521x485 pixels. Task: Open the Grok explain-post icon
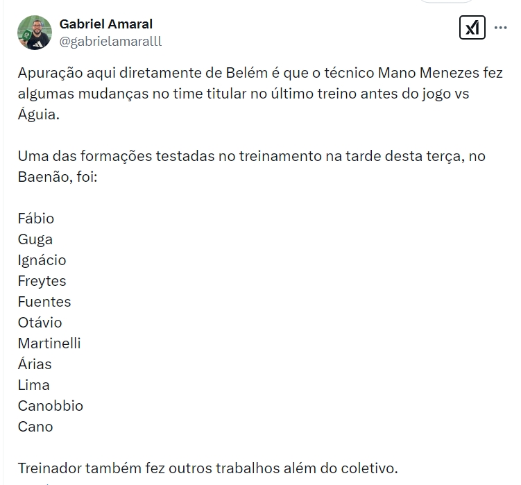pyautogui.click(x=472, y=28)
